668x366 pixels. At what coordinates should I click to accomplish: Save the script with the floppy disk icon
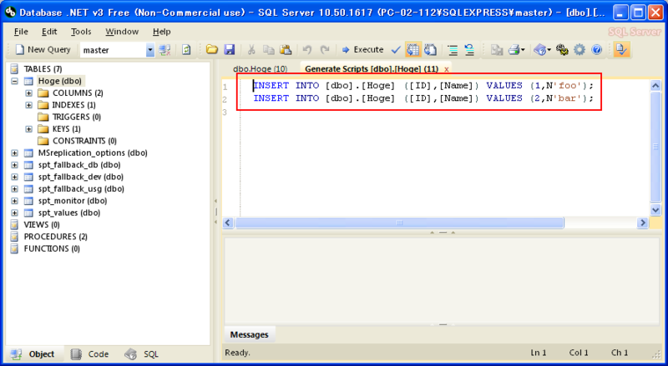point(230,50)
